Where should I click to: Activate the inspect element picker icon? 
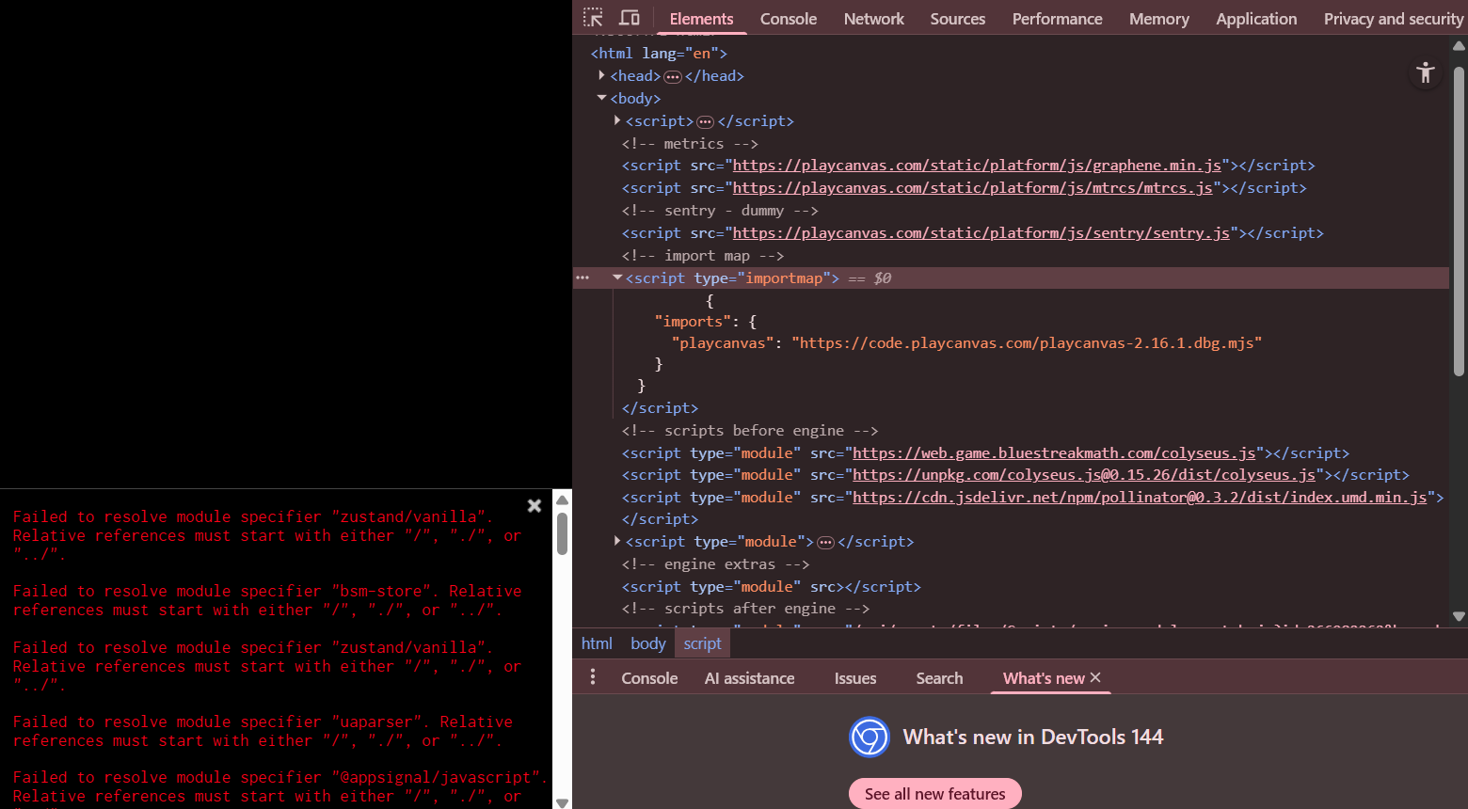(593, 18)
